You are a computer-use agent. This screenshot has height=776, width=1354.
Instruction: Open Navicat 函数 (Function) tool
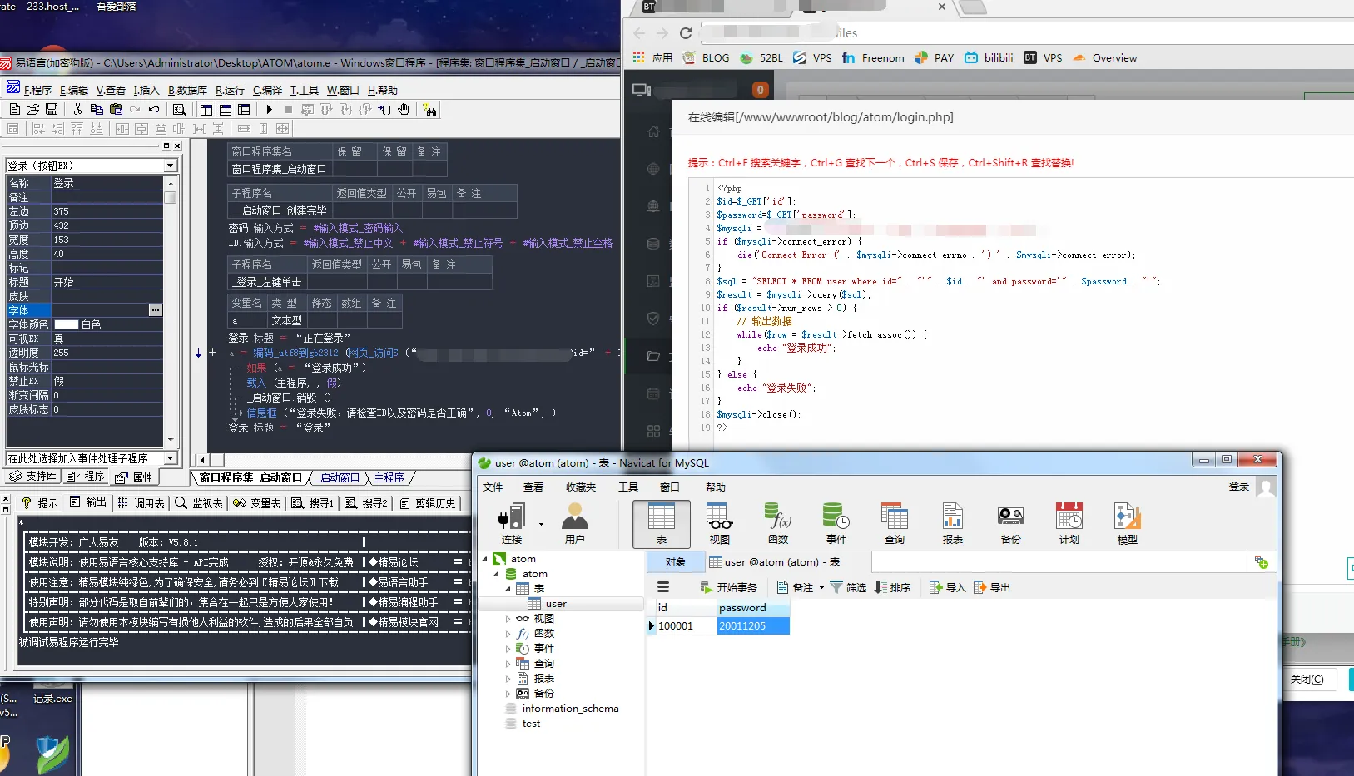777,524
